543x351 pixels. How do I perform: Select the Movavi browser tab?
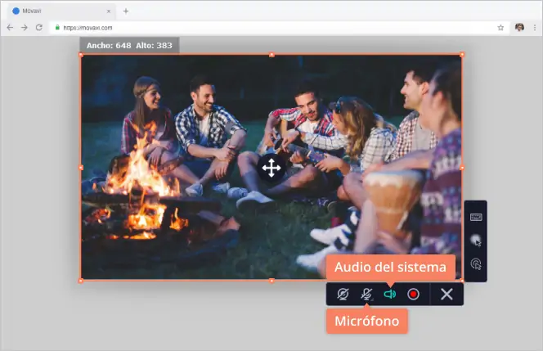(x=61, y=11)
